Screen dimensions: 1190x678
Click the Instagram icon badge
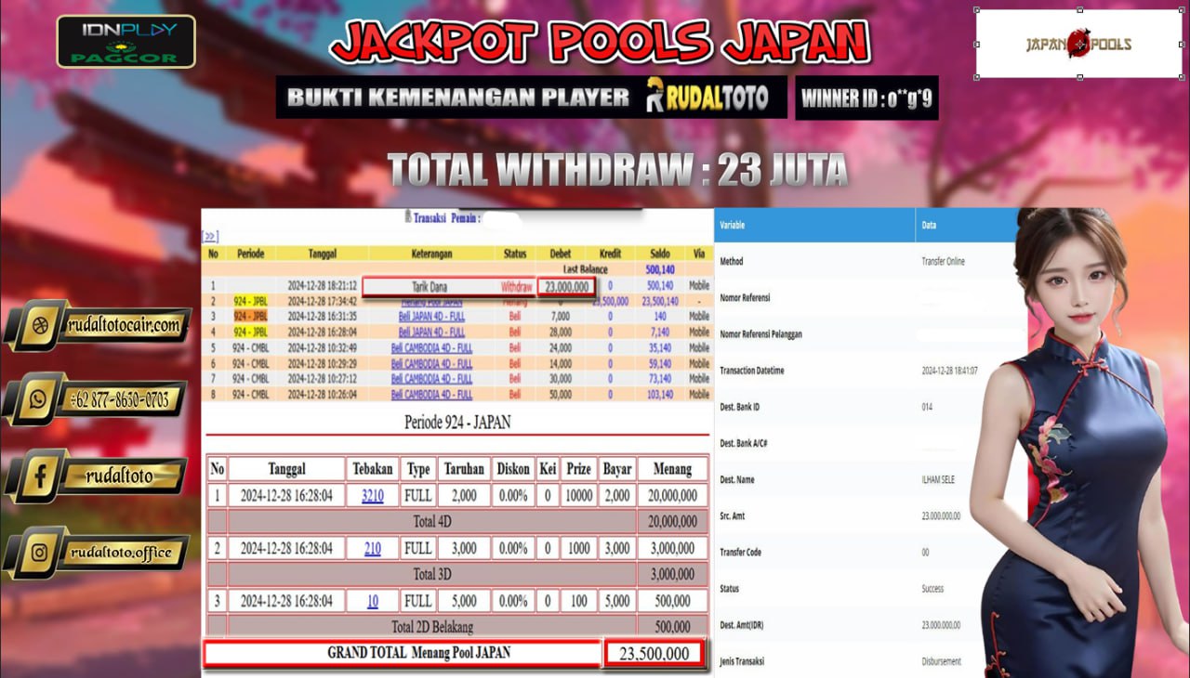(39, 552)
